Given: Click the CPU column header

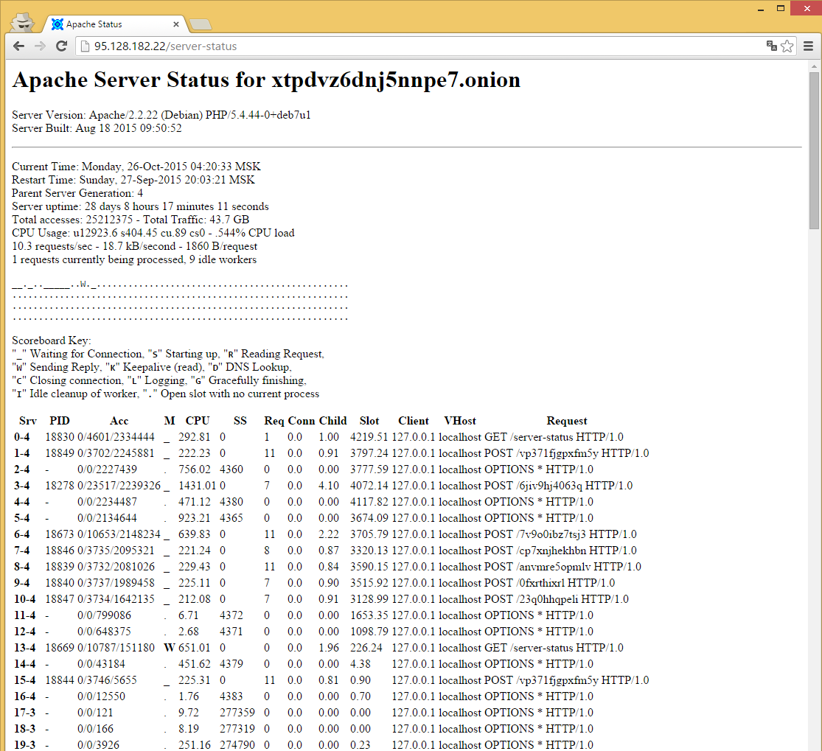Looking at the screenshot, I should (198, 421).
